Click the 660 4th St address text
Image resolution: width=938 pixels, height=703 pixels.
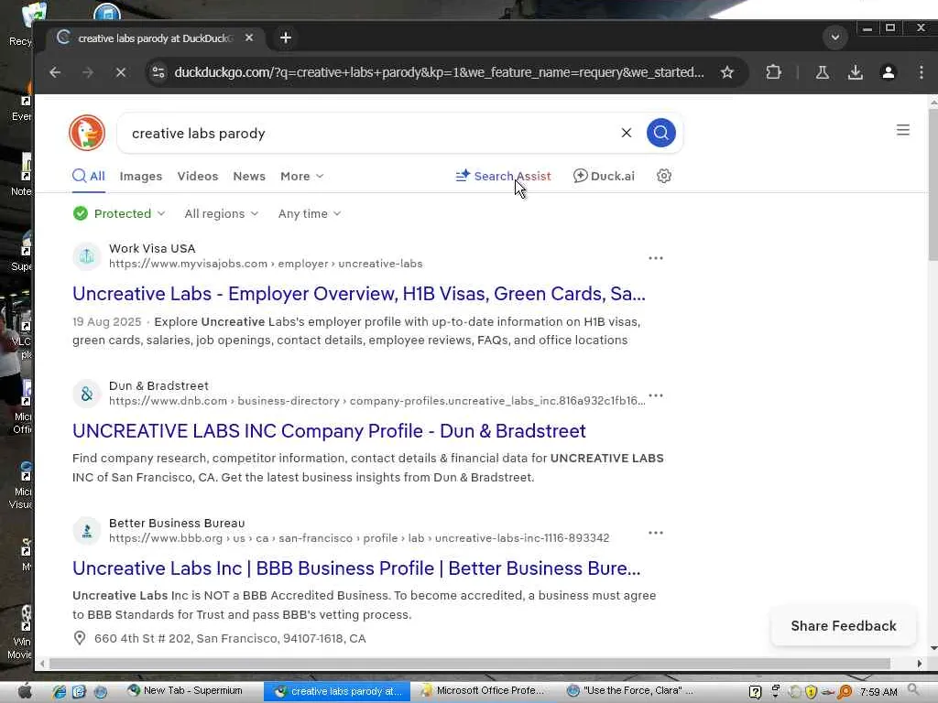click(x=230, y=638)
